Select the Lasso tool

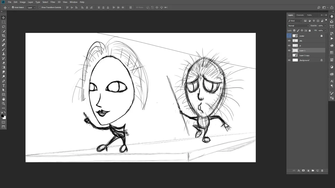(x=3, y=27)
